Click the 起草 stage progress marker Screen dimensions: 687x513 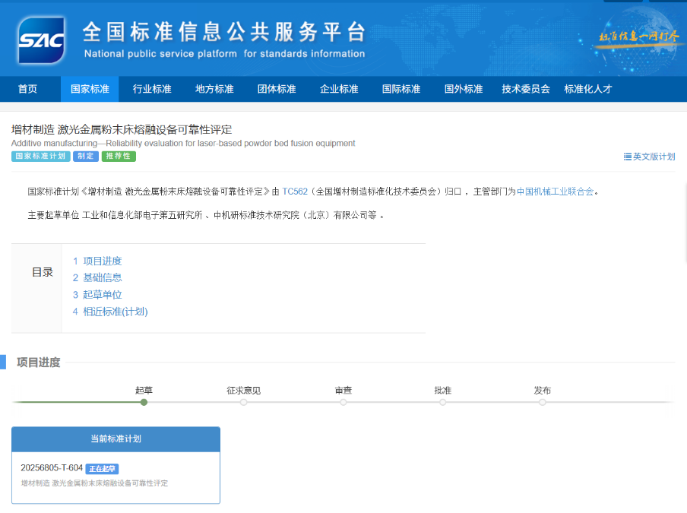point(144,402)
